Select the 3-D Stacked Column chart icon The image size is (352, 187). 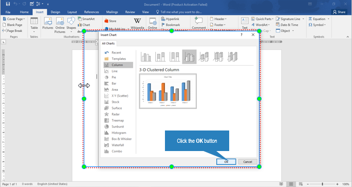click(x=204, y=57)
